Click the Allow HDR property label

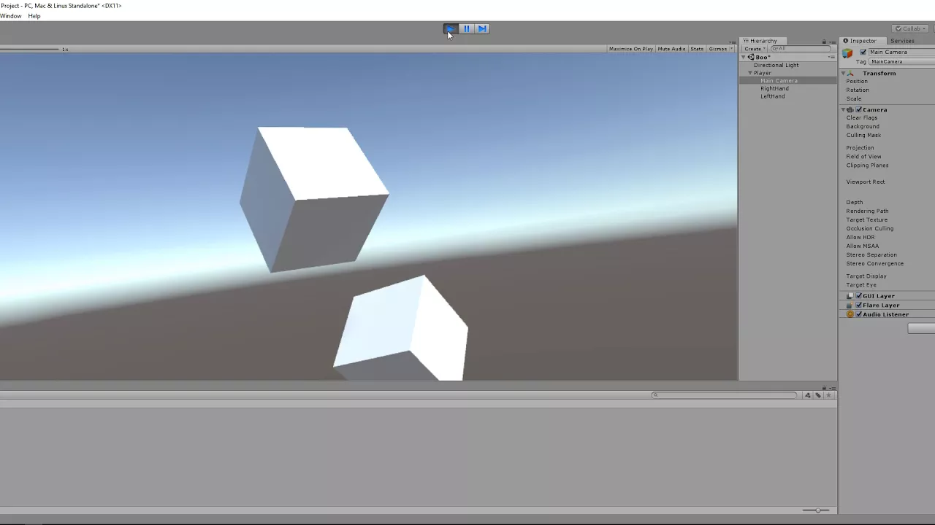(x=860, y=238)
